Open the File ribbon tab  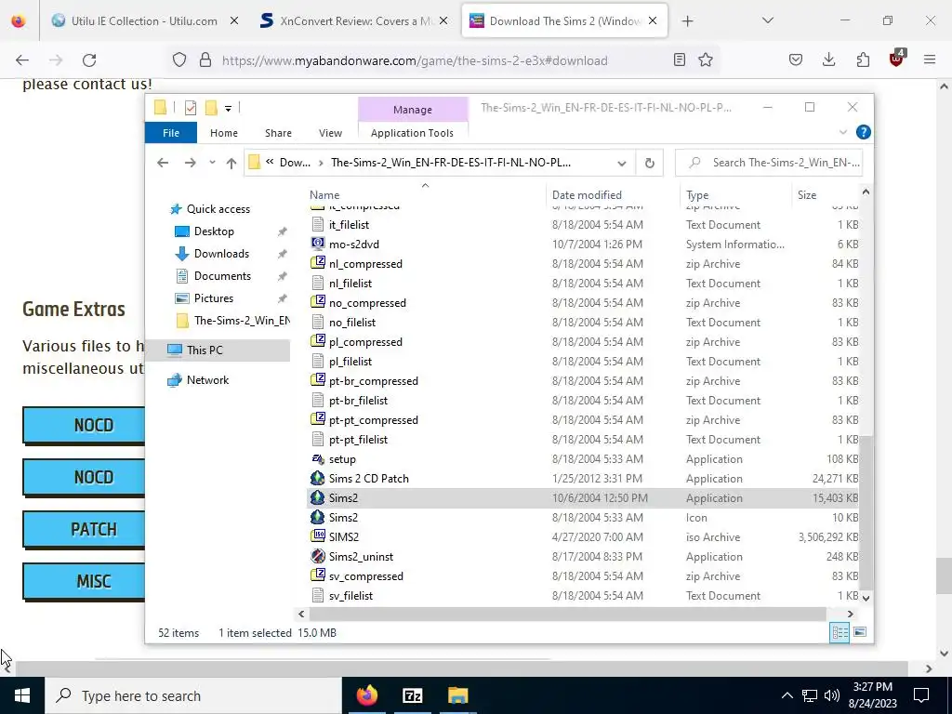tap(171, 133)
